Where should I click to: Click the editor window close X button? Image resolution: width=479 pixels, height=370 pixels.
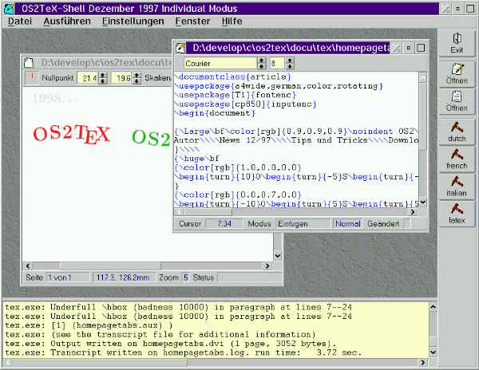coord(396,48)
